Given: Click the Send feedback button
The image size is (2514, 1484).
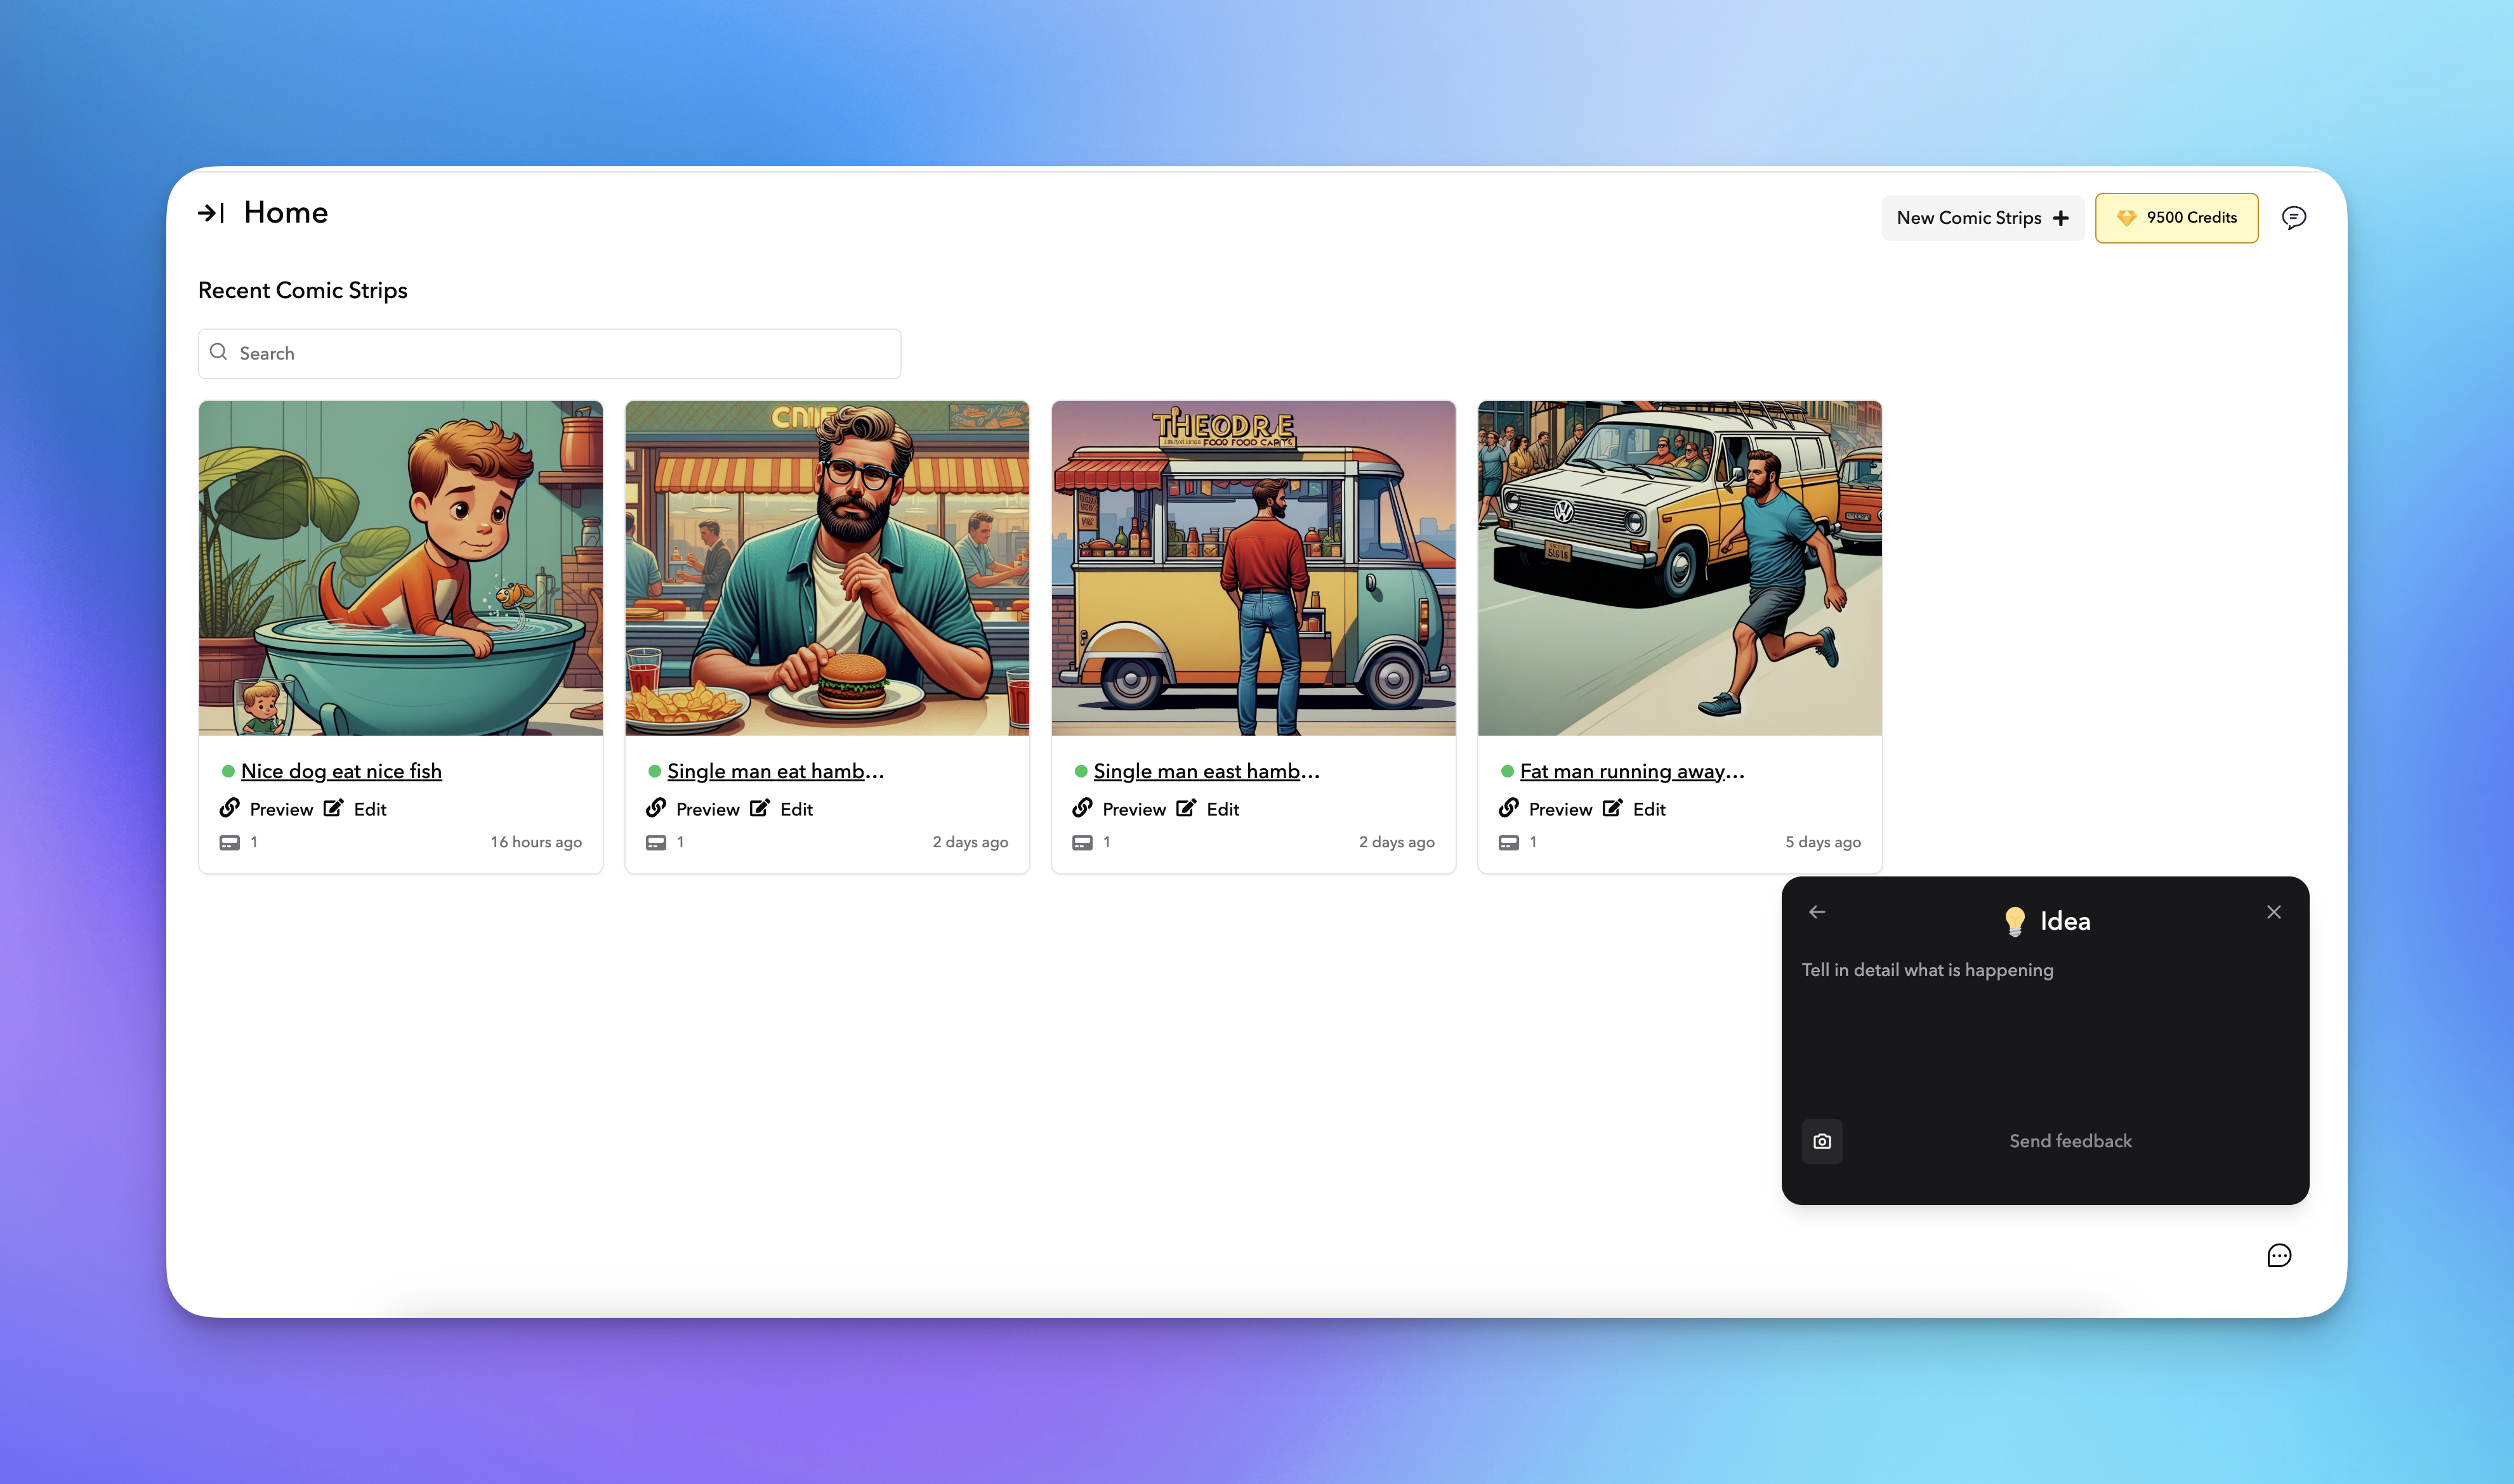Looking at the screenshot, I should [2070, 1141].
